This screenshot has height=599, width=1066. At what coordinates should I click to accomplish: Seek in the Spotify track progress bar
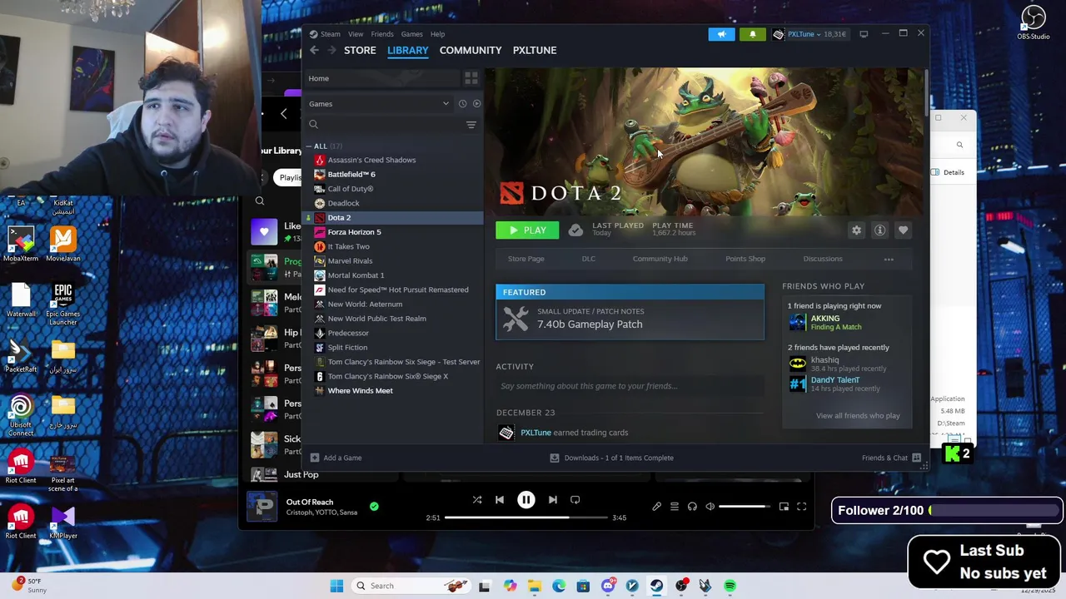click(x=526, y=517)
